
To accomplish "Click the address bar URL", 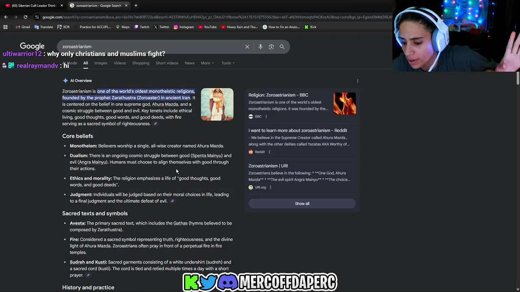I will click(x=217, y=17).
